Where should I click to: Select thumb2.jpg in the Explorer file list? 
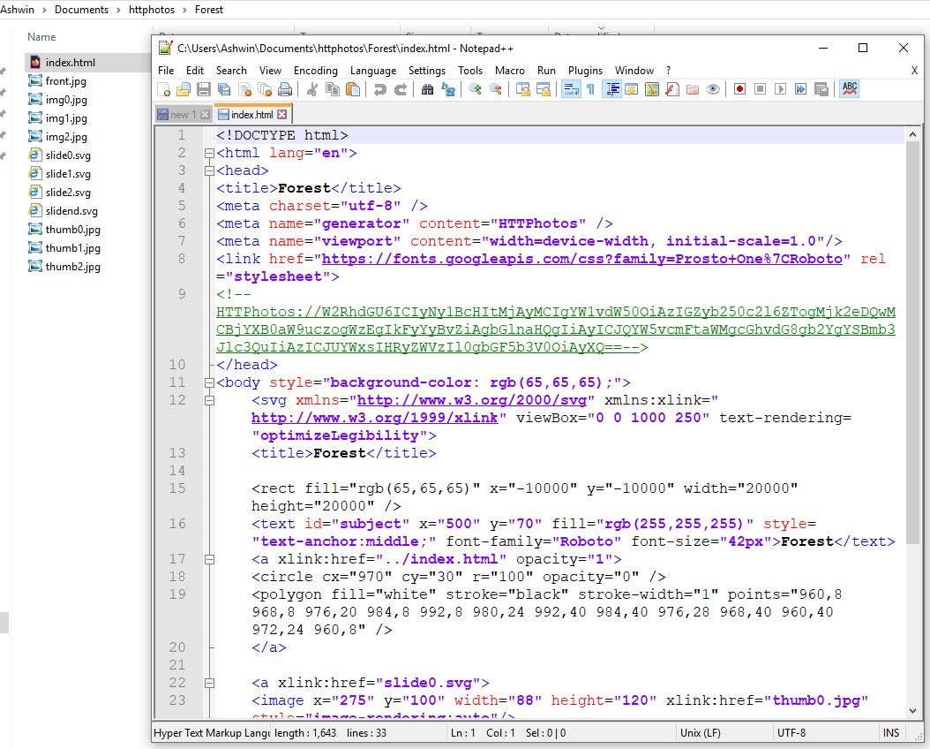[72, 267]
